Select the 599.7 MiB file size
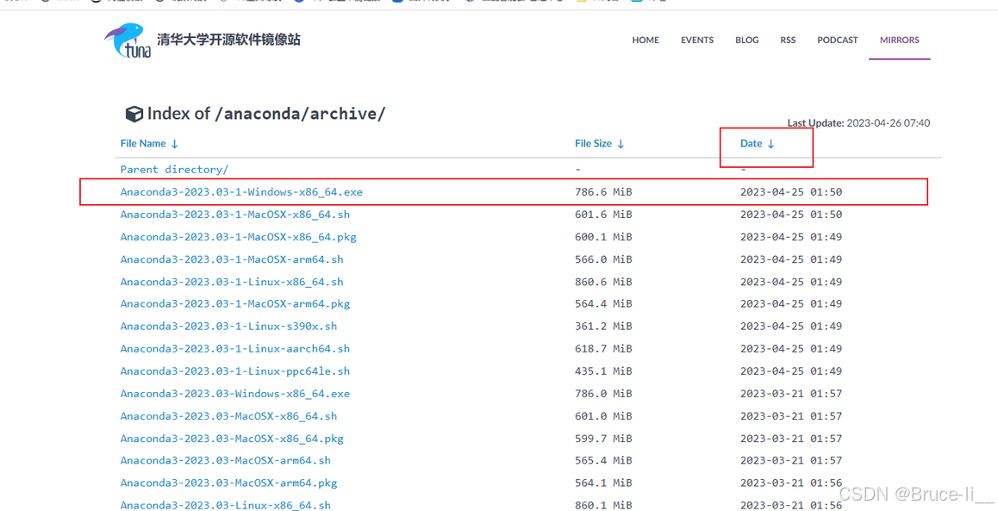Image resolution: width=998 pixels, height=511 pixels. pos(603,439)
